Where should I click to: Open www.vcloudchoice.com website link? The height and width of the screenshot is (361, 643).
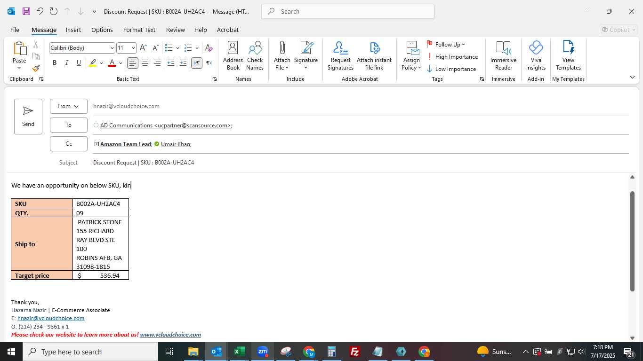point(170,335)
